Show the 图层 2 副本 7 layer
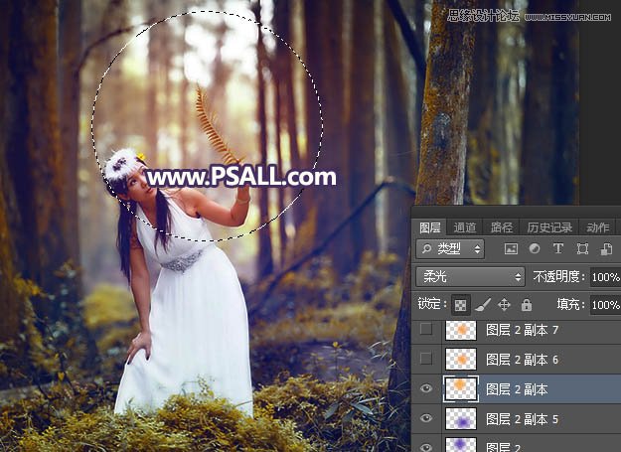Screen dimensions: 621x452 click(x=425, y=329)
